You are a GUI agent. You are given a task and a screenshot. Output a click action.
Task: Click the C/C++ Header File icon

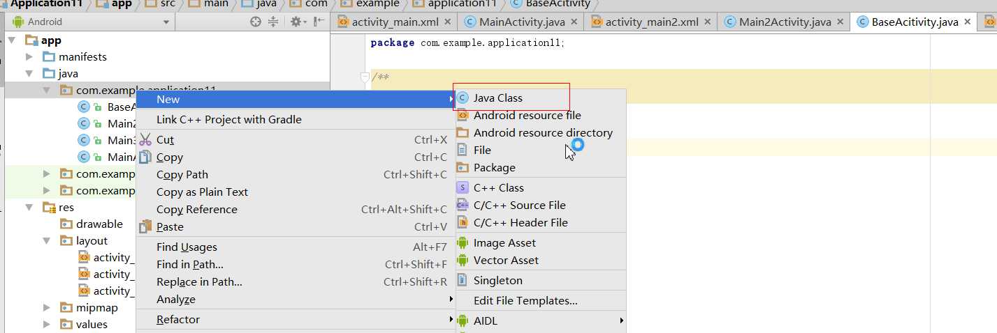(x=463, y=223)
